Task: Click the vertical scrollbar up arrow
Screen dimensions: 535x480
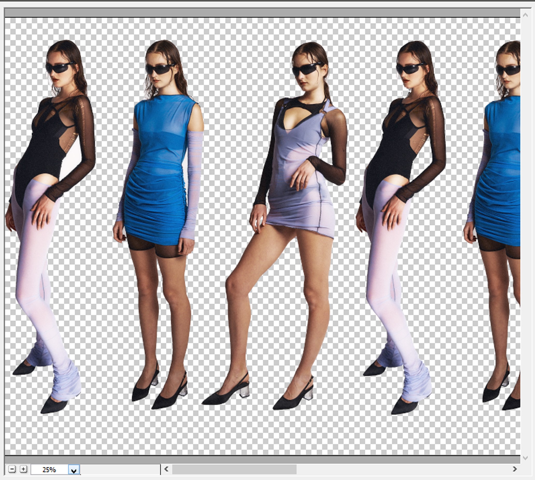Action: click(525, 15)
